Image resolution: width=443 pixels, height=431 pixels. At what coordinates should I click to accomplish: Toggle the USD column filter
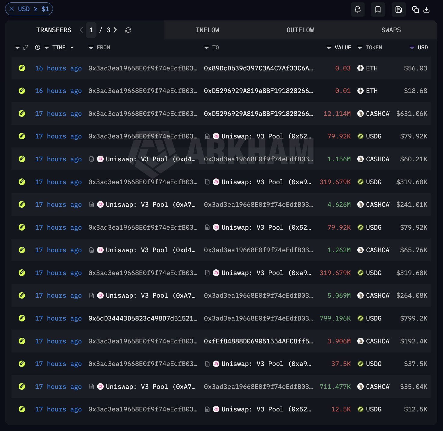412,48
